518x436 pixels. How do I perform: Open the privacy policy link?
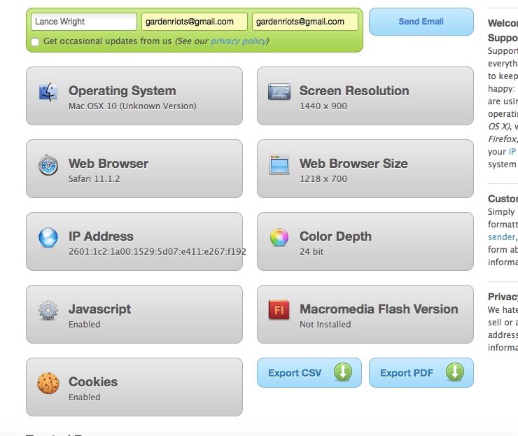click(x=238, y=41)
